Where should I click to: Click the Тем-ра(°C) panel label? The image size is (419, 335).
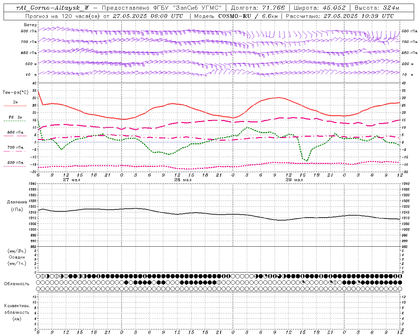15,93
